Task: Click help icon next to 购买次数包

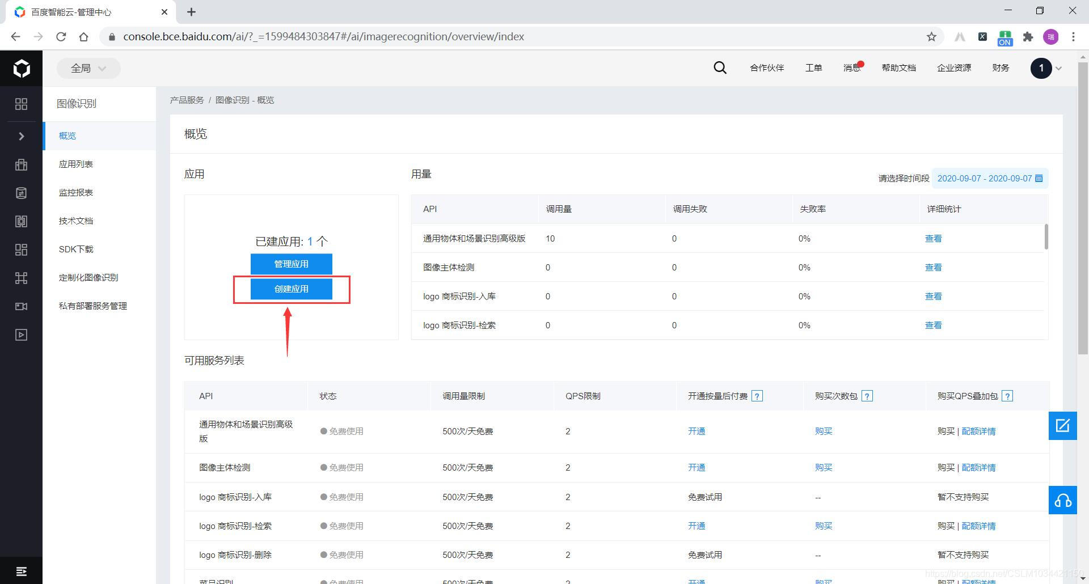Action: (867, 396)
